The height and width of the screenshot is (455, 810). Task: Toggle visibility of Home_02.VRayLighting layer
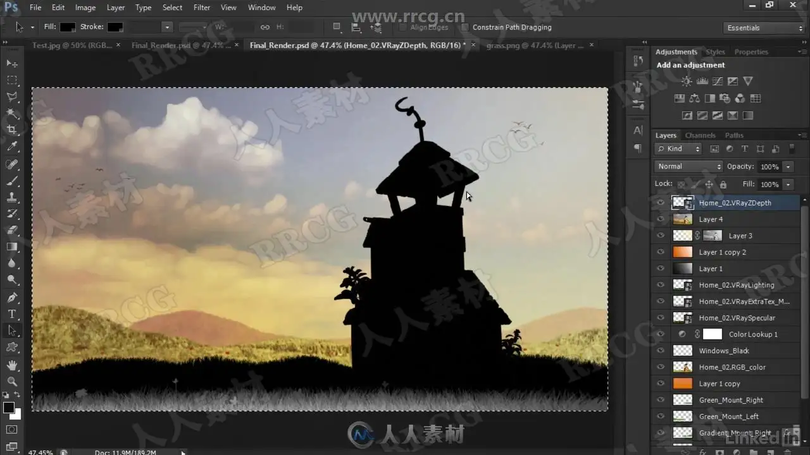[x=661, y=285]
